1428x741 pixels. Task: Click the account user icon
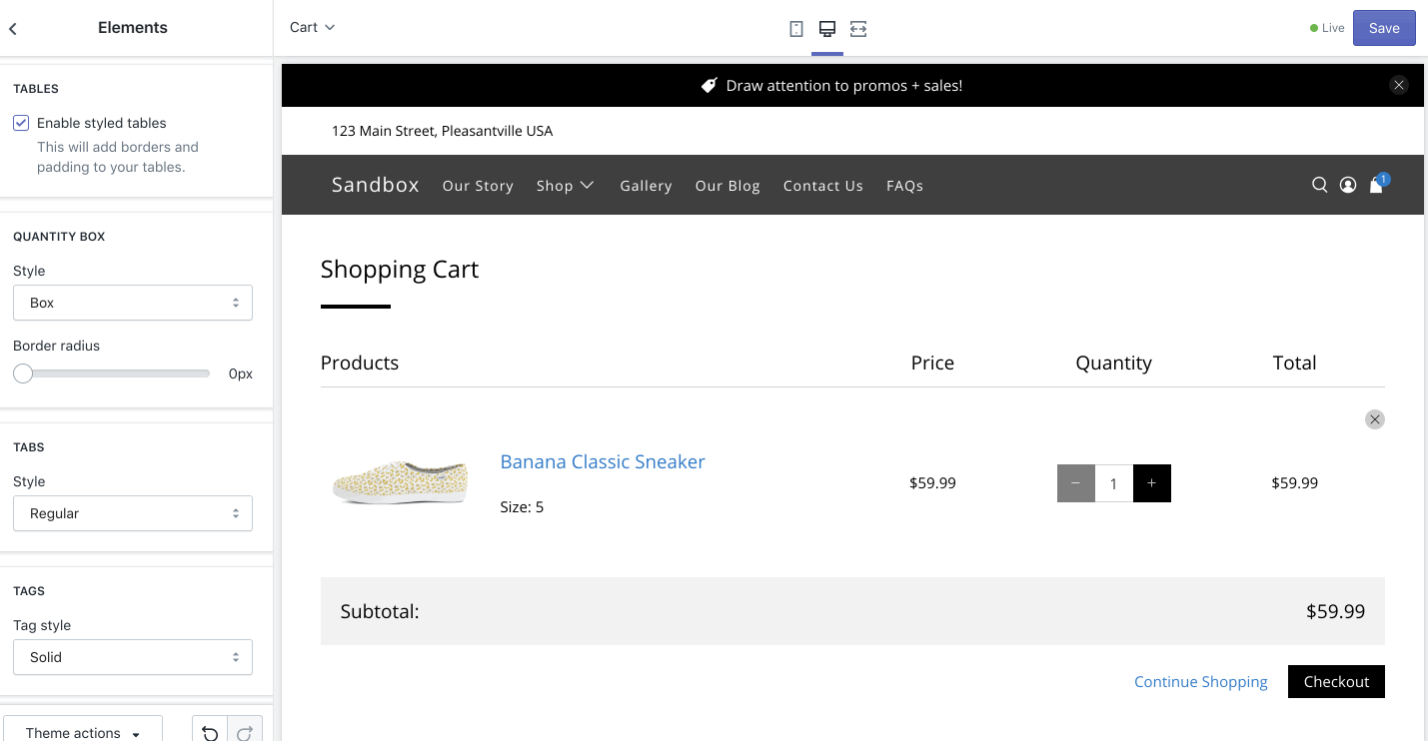tap(1348, 185)
